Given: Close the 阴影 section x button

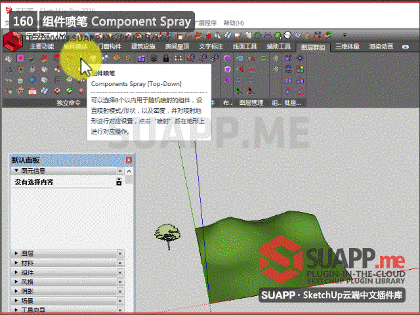Looking at the screenshot, I should (120, 291).
